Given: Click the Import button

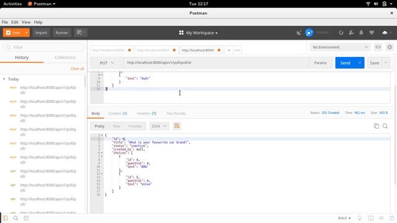Looking at the screenshot, I should (x=41, y=33).
